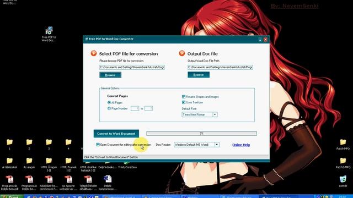Open desktop folder named 2

click(29, 144)
